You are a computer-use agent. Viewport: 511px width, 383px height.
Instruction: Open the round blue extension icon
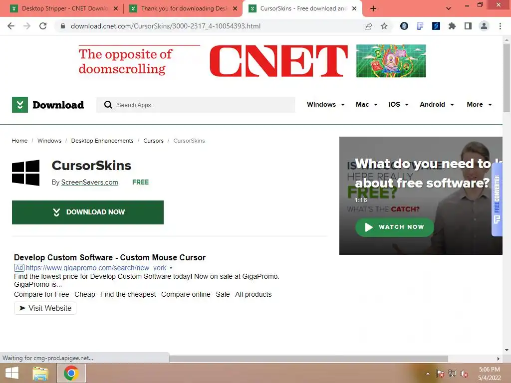tap(404, 26)
